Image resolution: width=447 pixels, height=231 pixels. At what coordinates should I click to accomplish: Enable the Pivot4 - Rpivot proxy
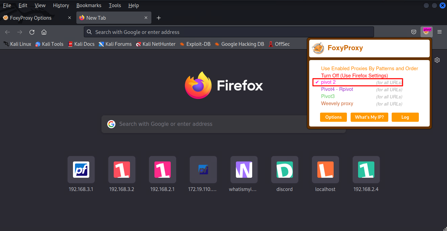click(337, 89)
